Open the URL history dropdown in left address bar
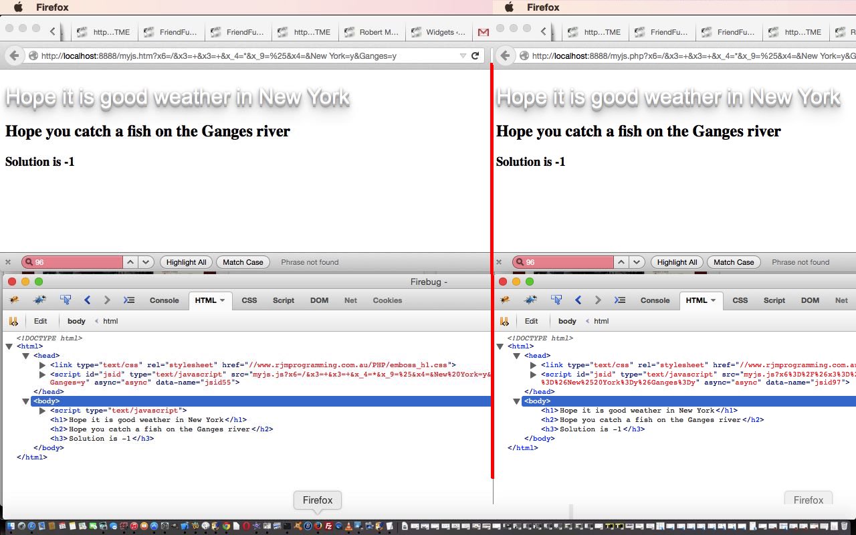Image resolution: width=856 pixels, height=535 pixels. pos(463,56)
